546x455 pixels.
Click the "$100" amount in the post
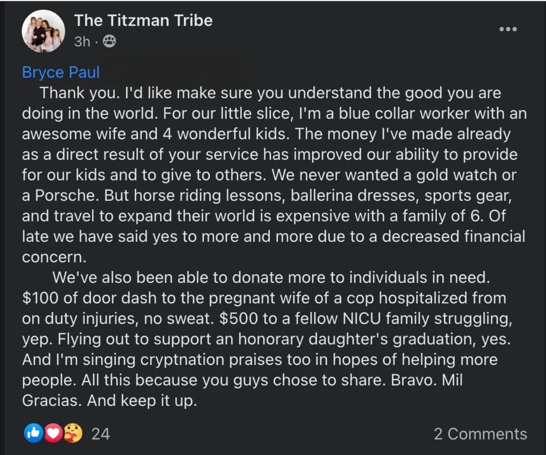tap(40, 298)
